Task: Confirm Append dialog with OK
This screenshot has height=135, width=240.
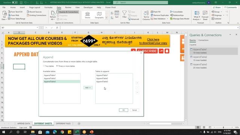Action: pyautogui.click(x=123, y=110)
